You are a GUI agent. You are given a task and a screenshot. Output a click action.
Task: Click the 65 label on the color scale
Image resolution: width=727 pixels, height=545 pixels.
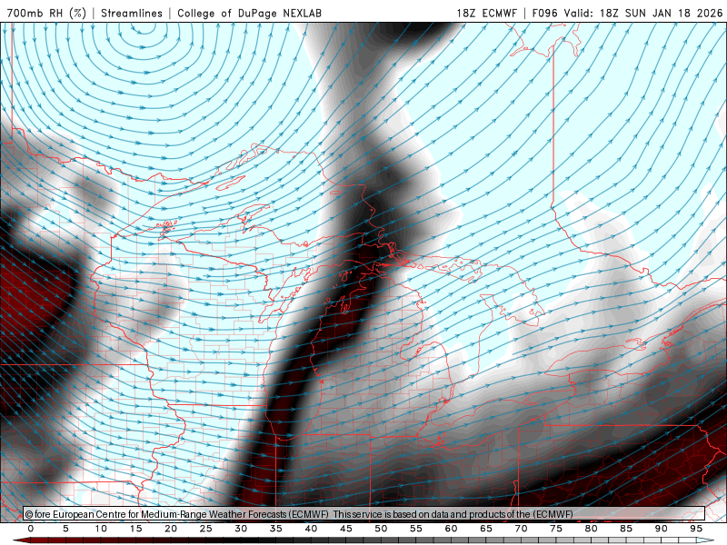tap(486, 529)
